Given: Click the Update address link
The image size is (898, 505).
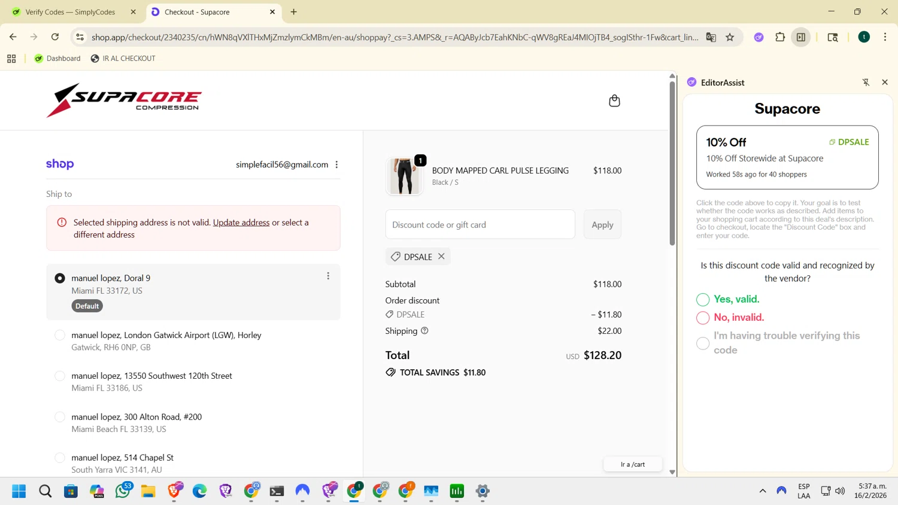Looking at the screenshot, I should [241, 222].
